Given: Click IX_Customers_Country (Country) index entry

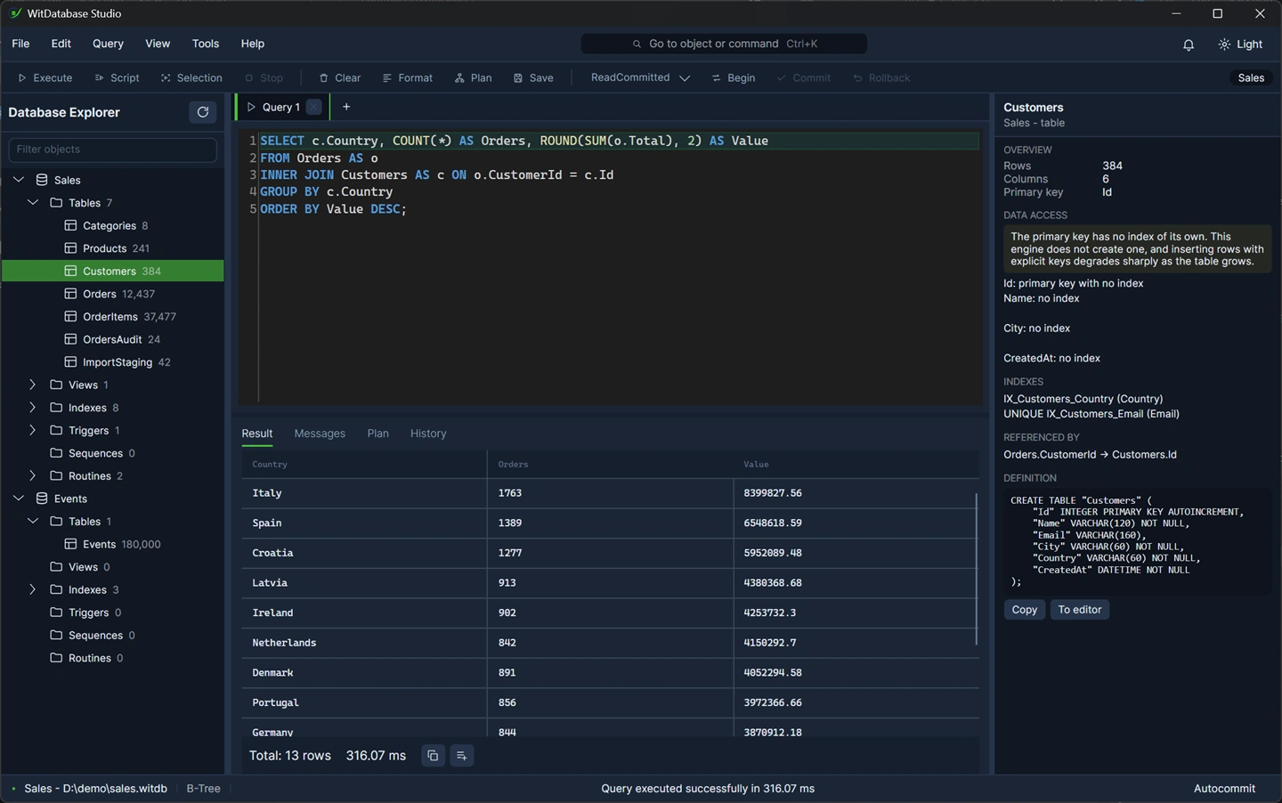Looking at the screenshot, I should click(1083, 399).
